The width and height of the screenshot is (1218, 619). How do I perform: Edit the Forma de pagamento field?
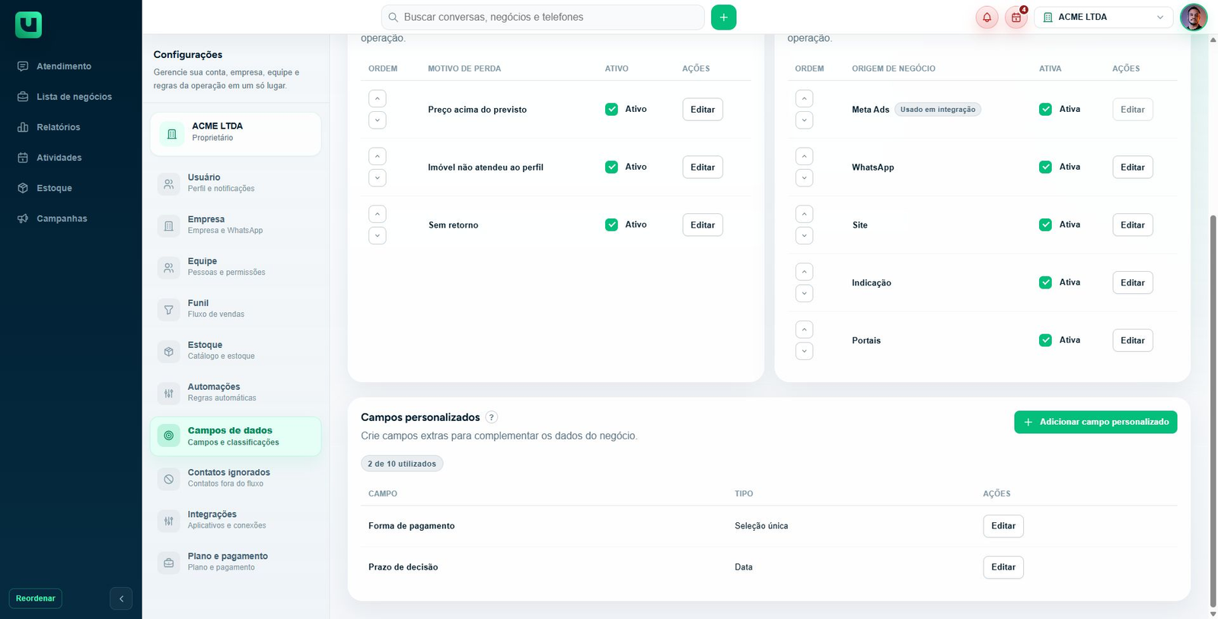(x=1003, y=526)
